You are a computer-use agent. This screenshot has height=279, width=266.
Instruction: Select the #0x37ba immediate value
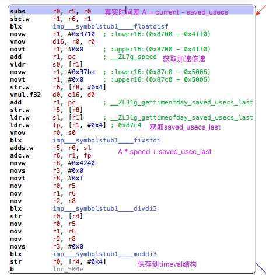coord(81,72)
